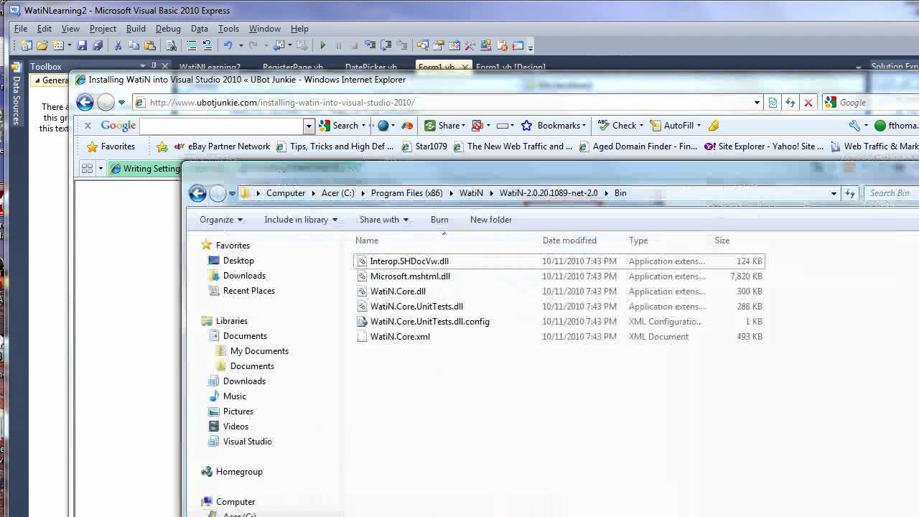Open Organize dropdown in Explorer

[x=221, y=220]
